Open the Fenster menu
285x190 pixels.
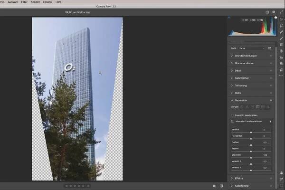click(47, 2)
